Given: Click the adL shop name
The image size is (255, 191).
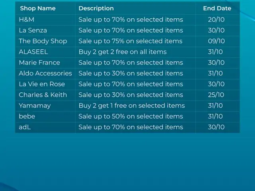Looking at the screenshot, I should click(x=25, y=127).
